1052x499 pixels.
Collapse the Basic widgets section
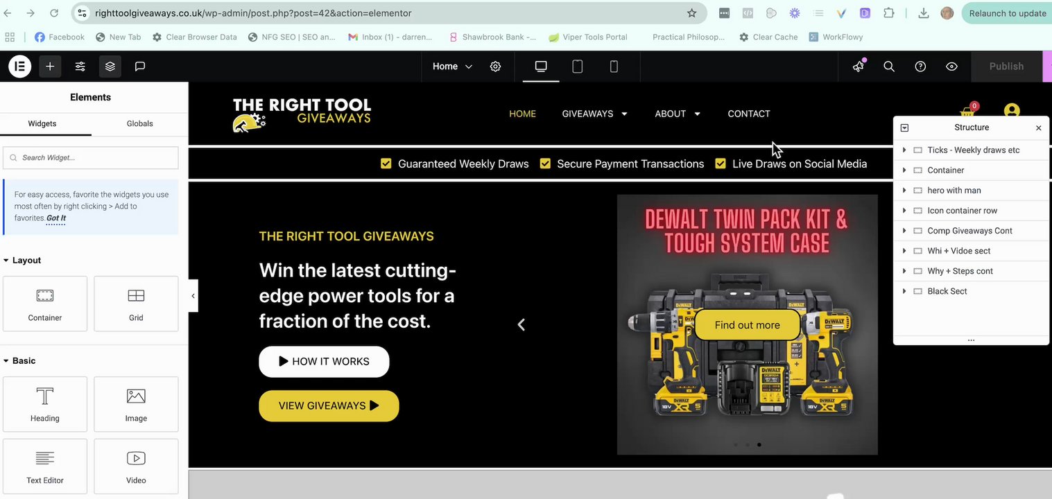click(19, 360)
